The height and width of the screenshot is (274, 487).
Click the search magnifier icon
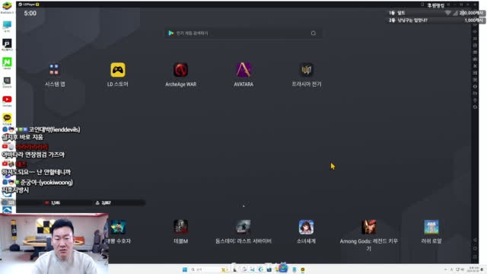(x=313, y=33)
